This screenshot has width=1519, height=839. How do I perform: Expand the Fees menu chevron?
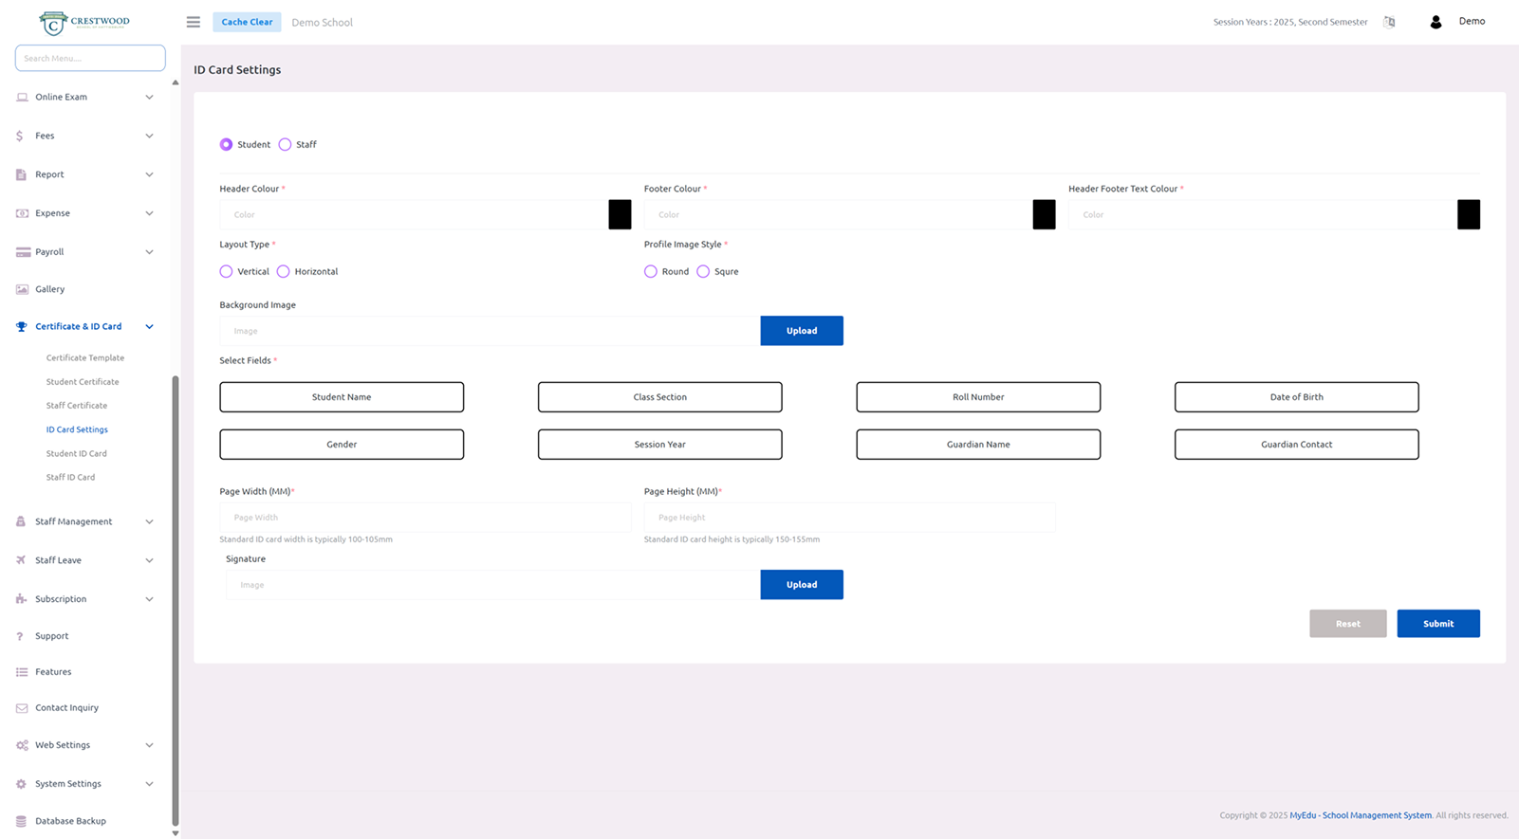149,136
